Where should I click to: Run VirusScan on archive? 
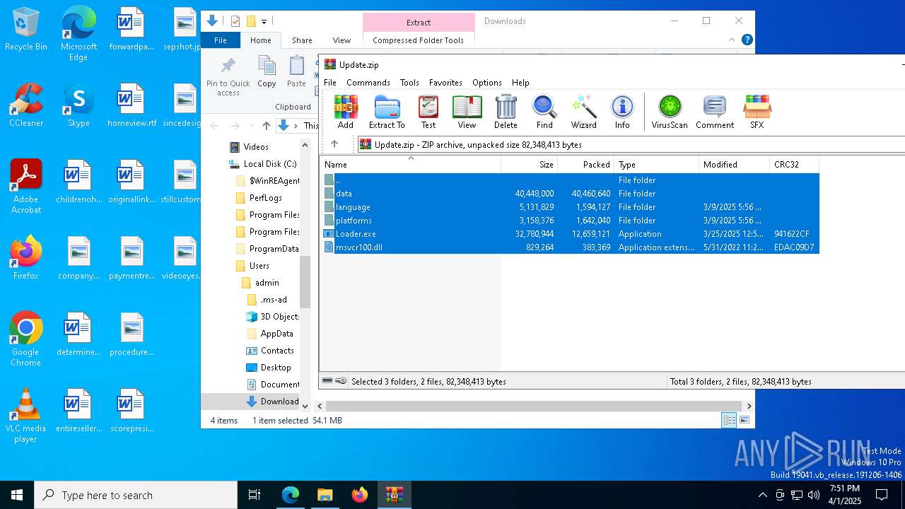click(x=670, y=112)
